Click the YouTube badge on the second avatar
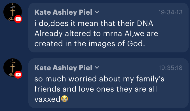The height and width of the screenshot is (111, 190). click(x=18, y=75)
